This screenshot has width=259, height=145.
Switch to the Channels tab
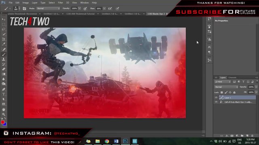232,78
